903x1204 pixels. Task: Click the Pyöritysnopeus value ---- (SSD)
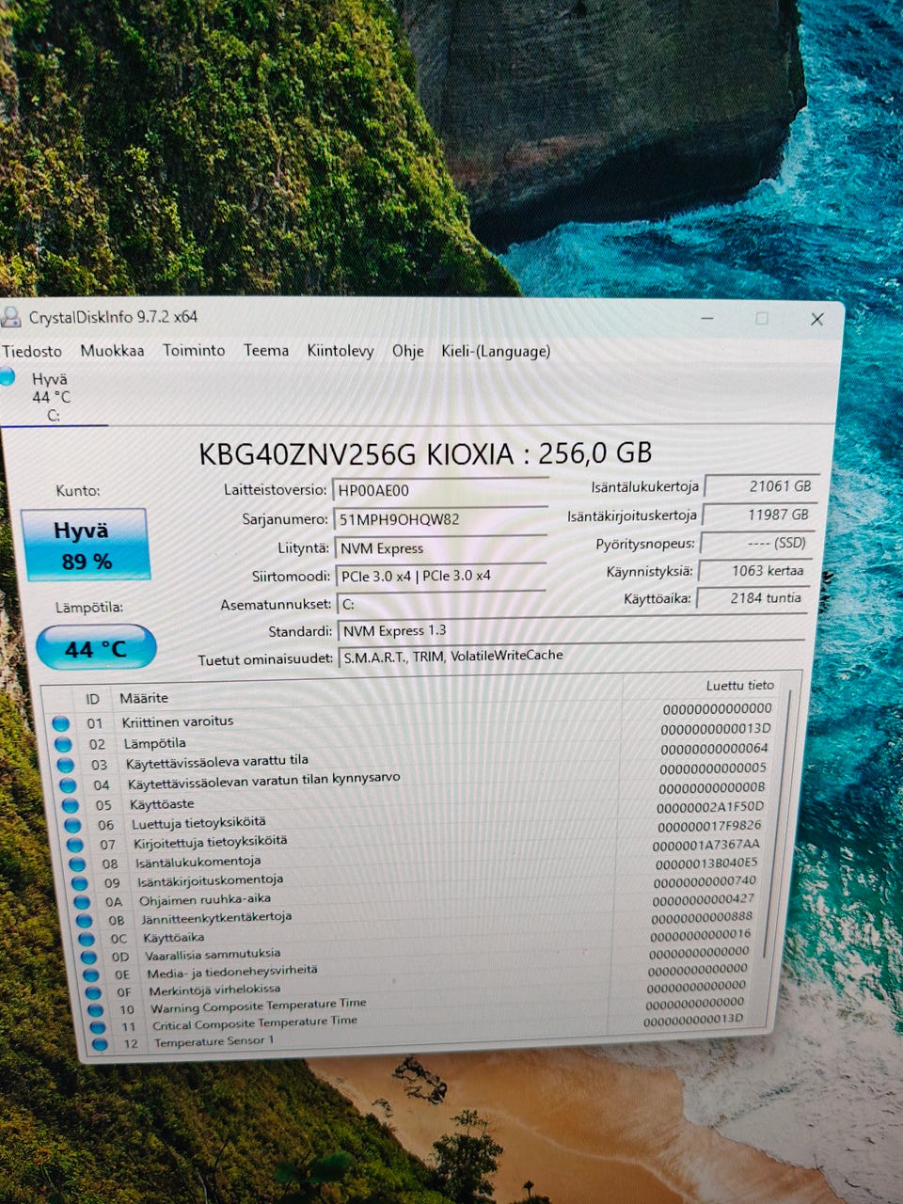pyautogui.click(x=756, y=543)
